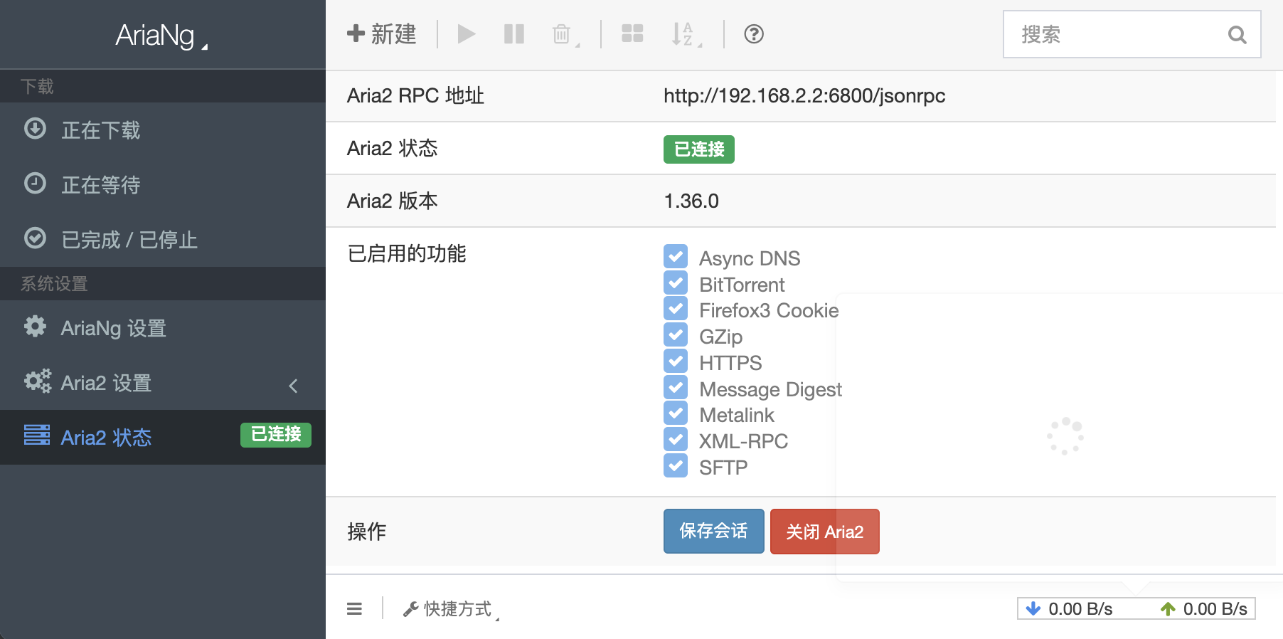Click the AriaNg 设置 gear icon
1283x639 pixels.
pos(35,327)
